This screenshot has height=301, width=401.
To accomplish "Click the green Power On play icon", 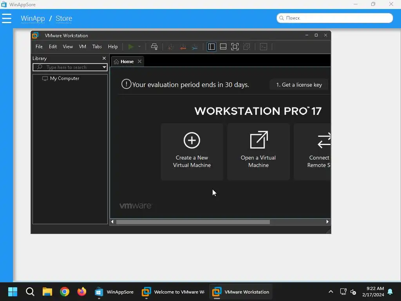I will click(131, 47).
